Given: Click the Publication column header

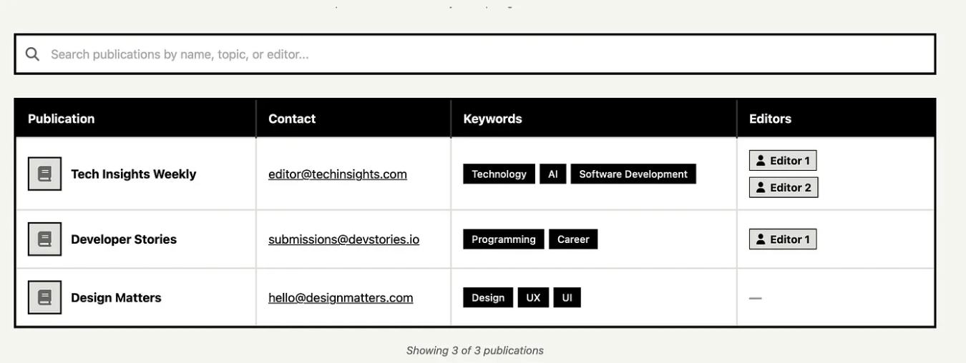Looking at the screenshot, I should coord(62,119).
